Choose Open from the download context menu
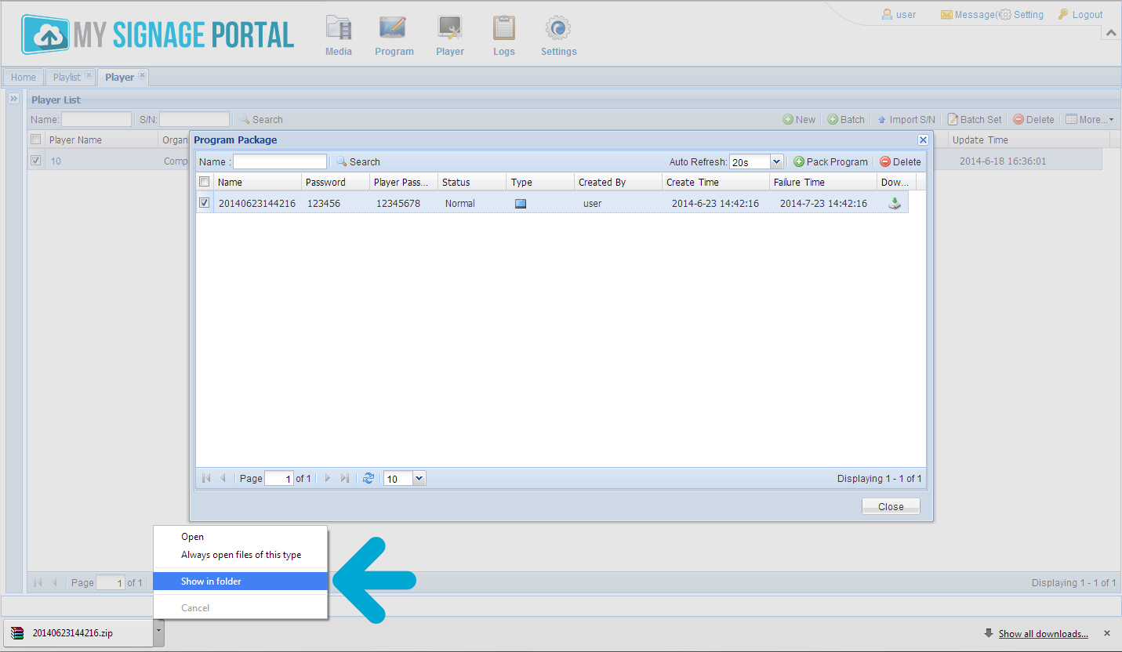This screenshot has height=652, width=1122. [240, 537]
